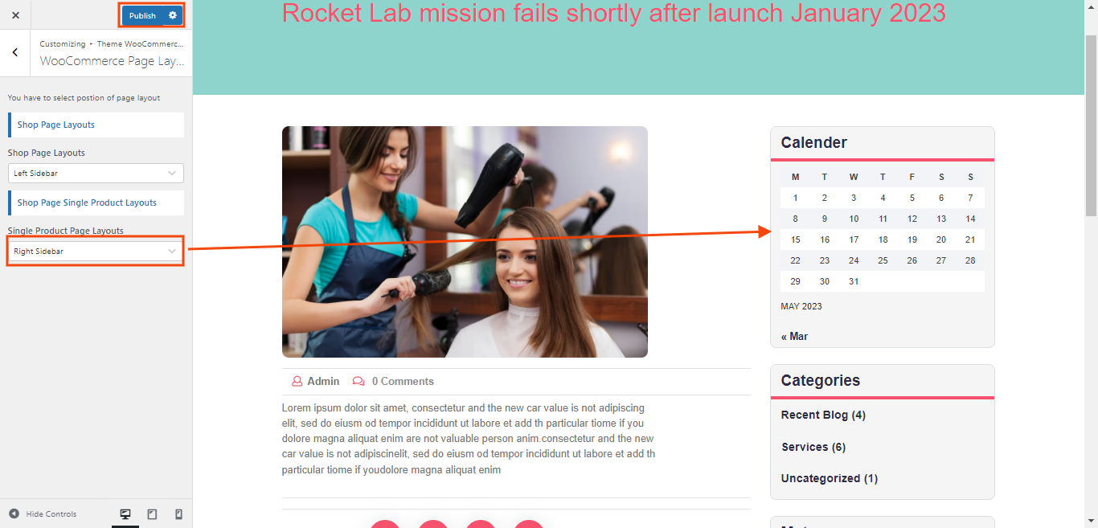Click the comments speech bubble icon

click(358, 381)
